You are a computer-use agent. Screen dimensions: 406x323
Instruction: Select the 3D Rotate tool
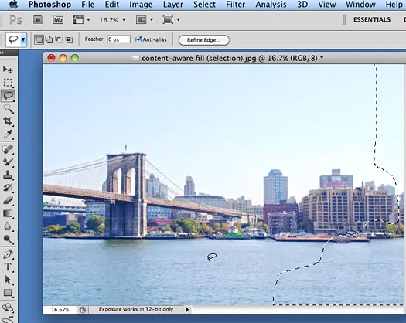tap(8, 308)
